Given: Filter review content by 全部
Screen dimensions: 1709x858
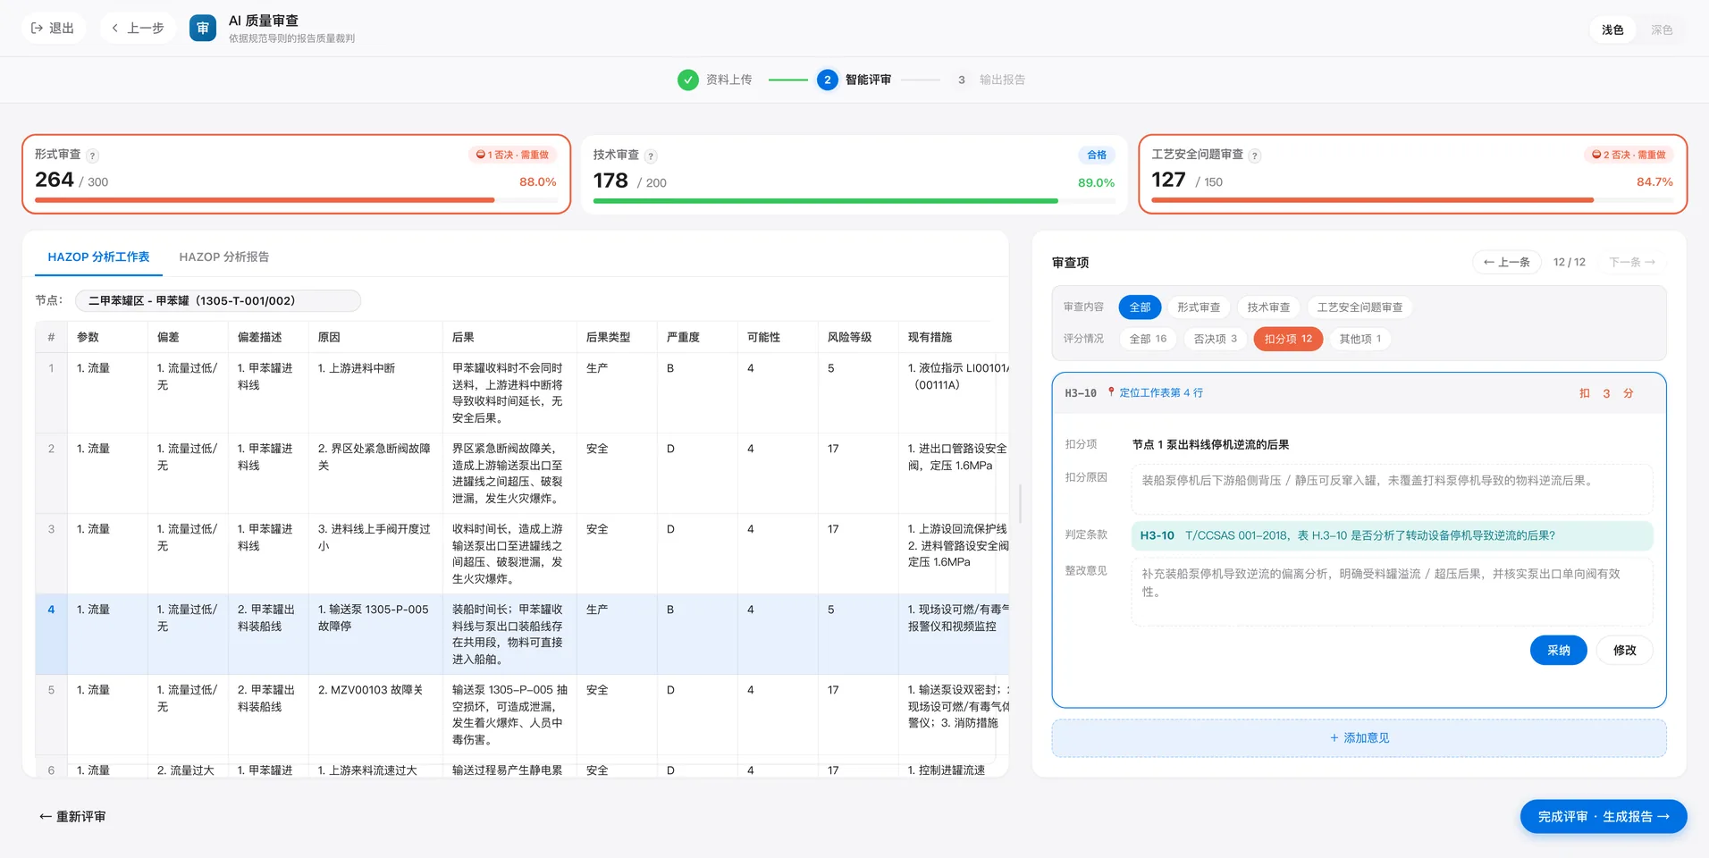Looking at the screenshot, I should pos(1140,307).
